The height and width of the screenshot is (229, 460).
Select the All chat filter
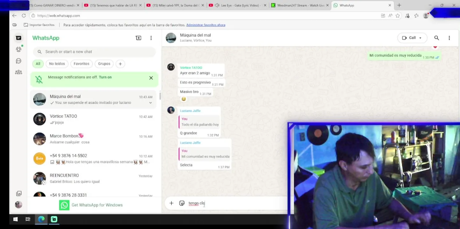point(38,64)
